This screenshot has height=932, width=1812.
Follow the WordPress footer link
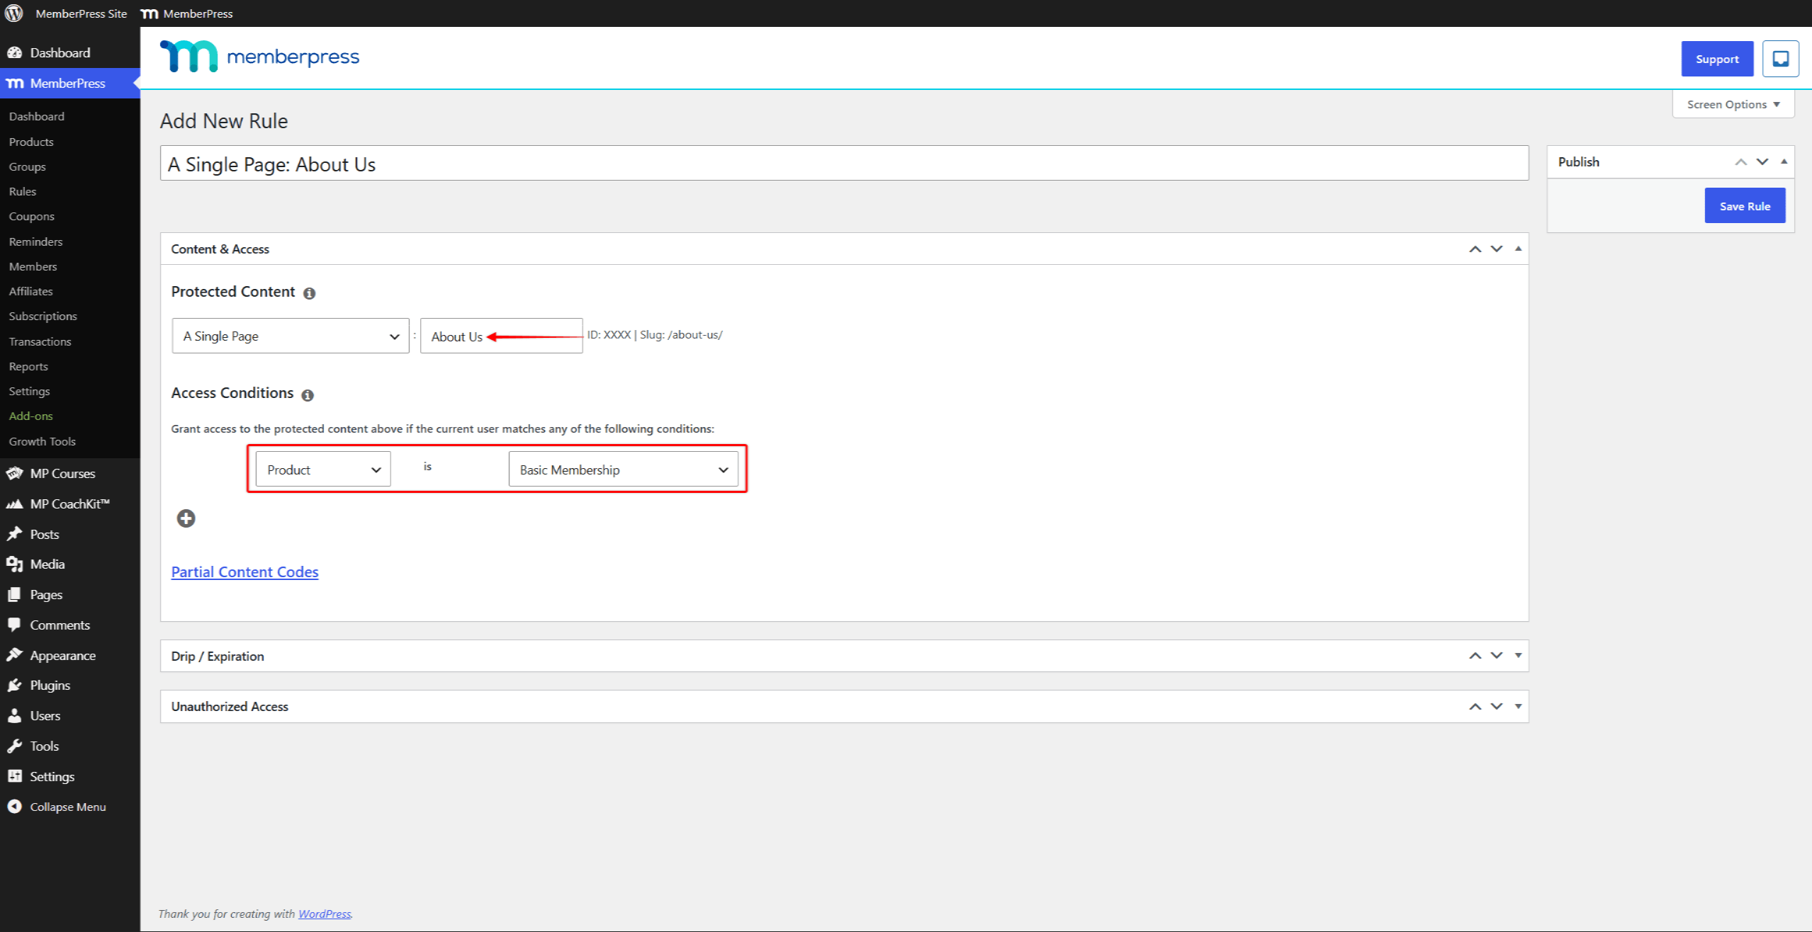pyautogui.click(x=325, y=914)
